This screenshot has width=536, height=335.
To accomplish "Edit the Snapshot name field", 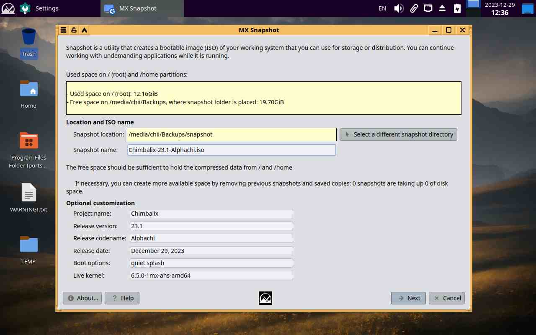I will click(232, 150).
